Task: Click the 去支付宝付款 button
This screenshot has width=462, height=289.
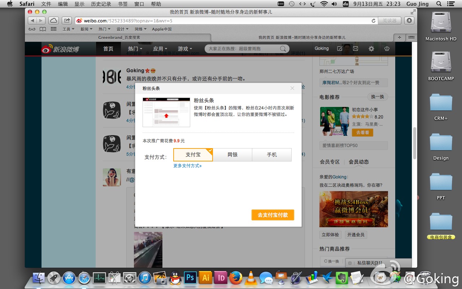Action: [x=273, y=215]
